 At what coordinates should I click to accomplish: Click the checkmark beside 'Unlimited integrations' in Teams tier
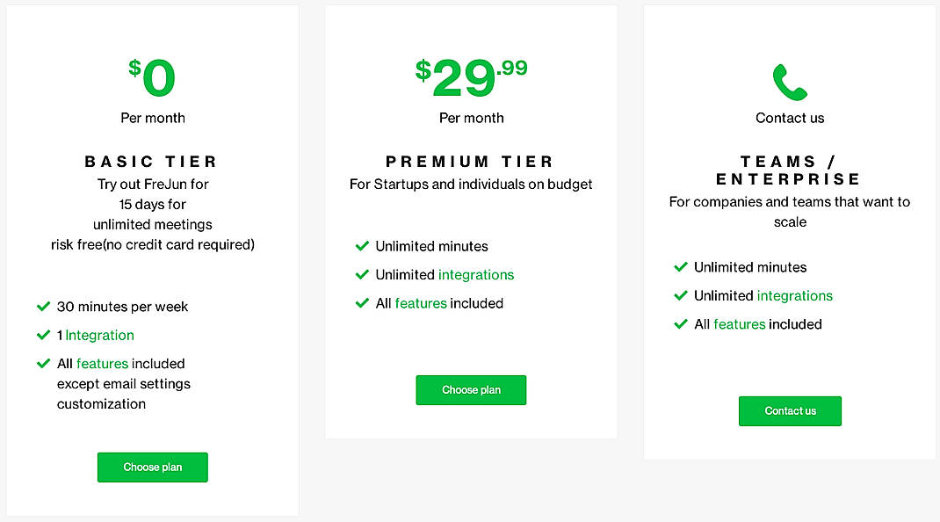coord(681,295)
